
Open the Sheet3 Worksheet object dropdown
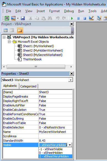click(x=71, y=80)
